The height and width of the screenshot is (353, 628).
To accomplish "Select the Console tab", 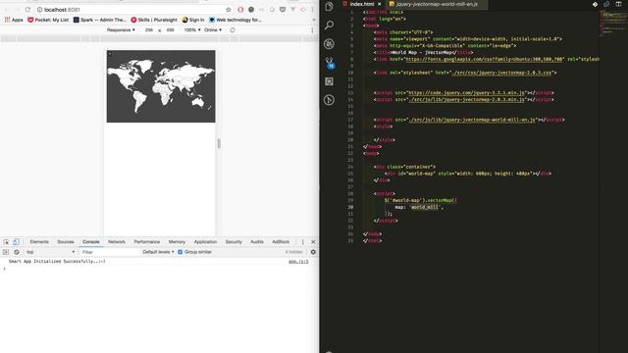I will (x=91, y=242).
